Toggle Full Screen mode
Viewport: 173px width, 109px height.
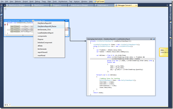pos(99,1)
